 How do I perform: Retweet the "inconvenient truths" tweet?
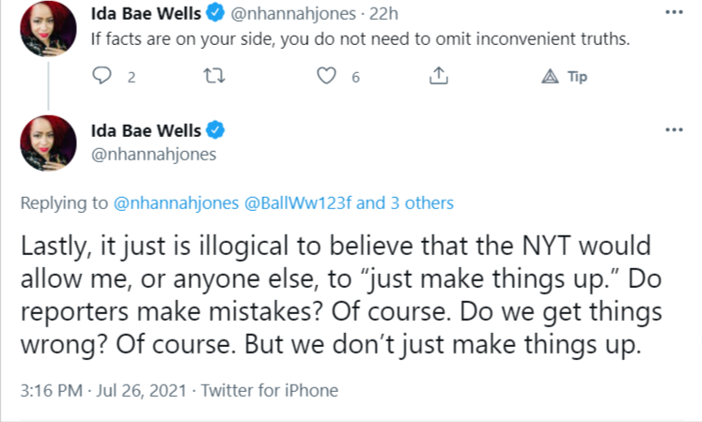click(217, 77)
